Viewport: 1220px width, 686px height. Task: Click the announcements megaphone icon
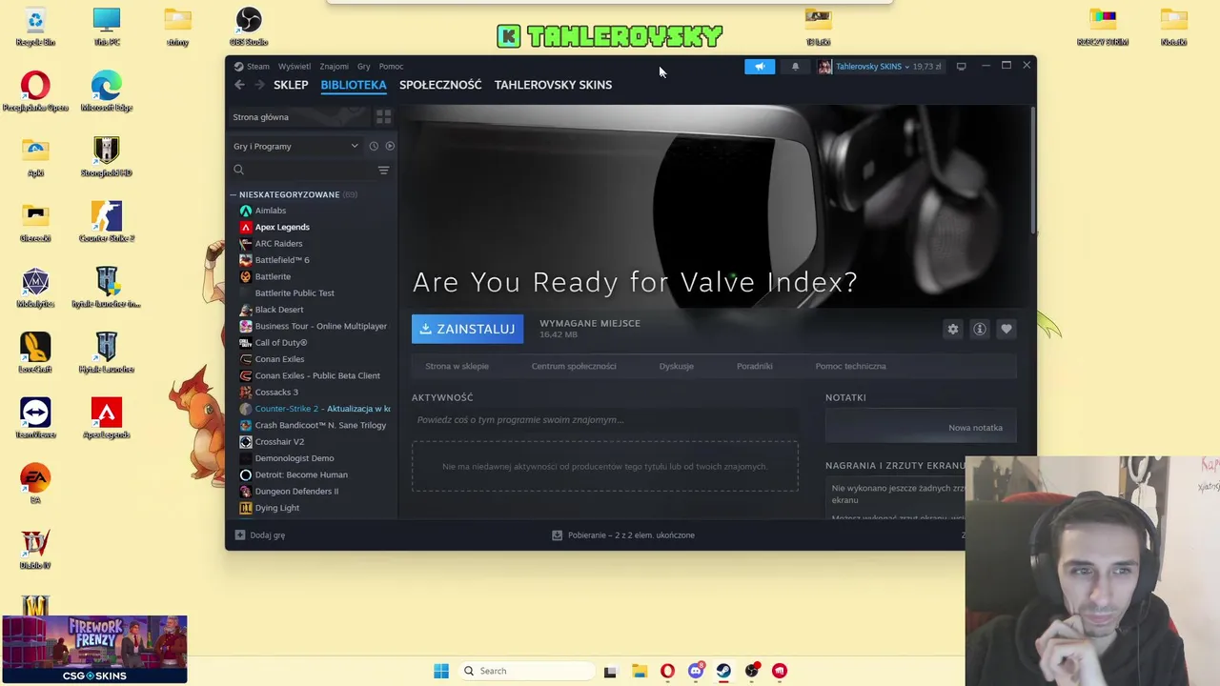point(760,67)
